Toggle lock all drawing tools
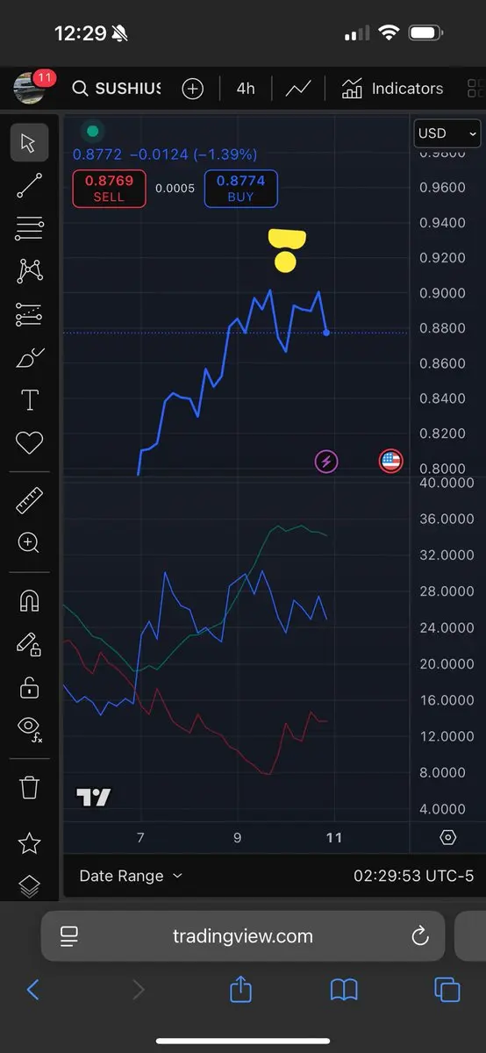Viewport: 486px width, 1053px height. pos(29,687)
